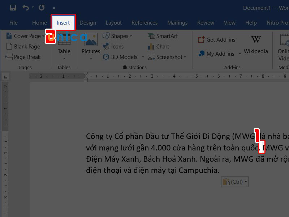Click the first-line indent marker on ruler
The width and height of the screenshot is (289, 217).
[86, 74]
